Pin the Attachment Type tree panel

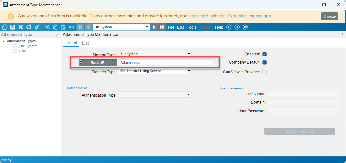(57, 35)
